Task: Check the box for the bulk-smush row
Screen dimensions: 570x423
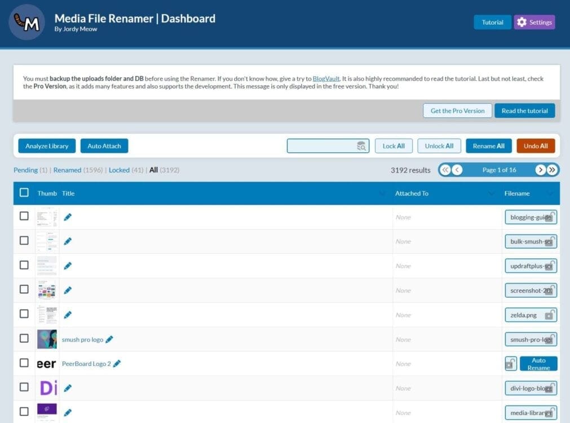Action: (24, 240)
